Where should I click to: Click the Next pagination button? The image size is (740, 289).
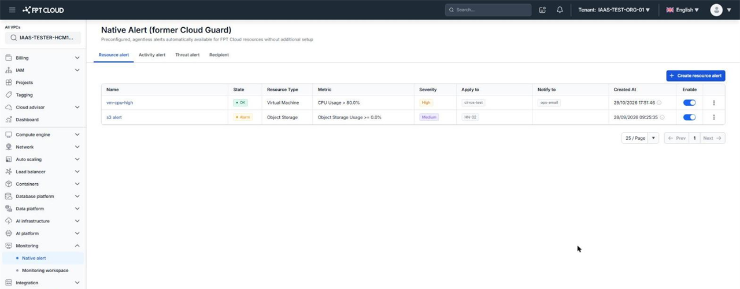click(713, 138)
